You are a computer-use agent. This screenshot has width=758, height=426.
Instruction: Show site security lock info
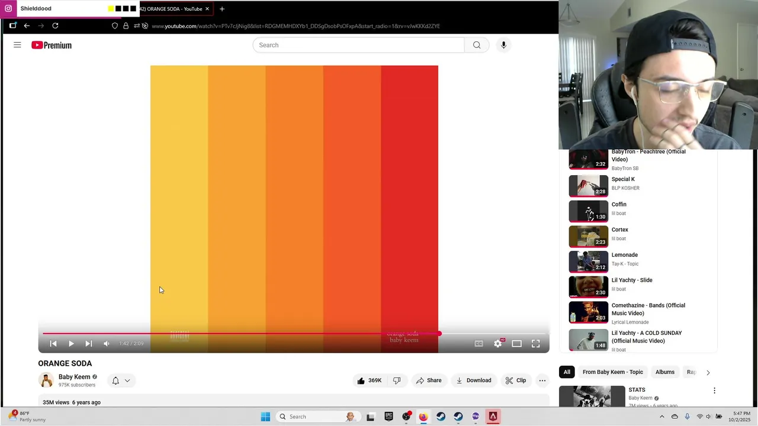126,26
